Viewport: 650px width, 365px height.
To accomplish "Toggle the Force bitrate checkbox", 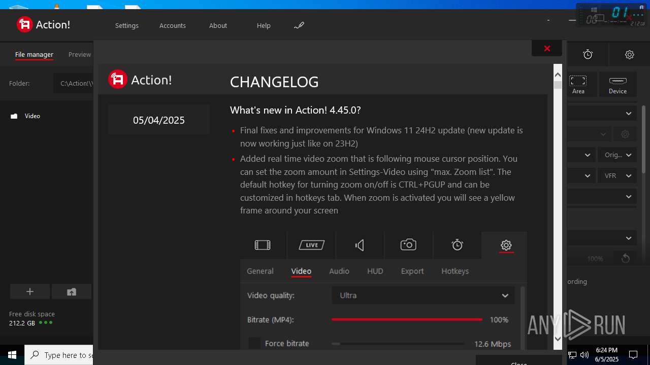I will click(x=254, y=344).
